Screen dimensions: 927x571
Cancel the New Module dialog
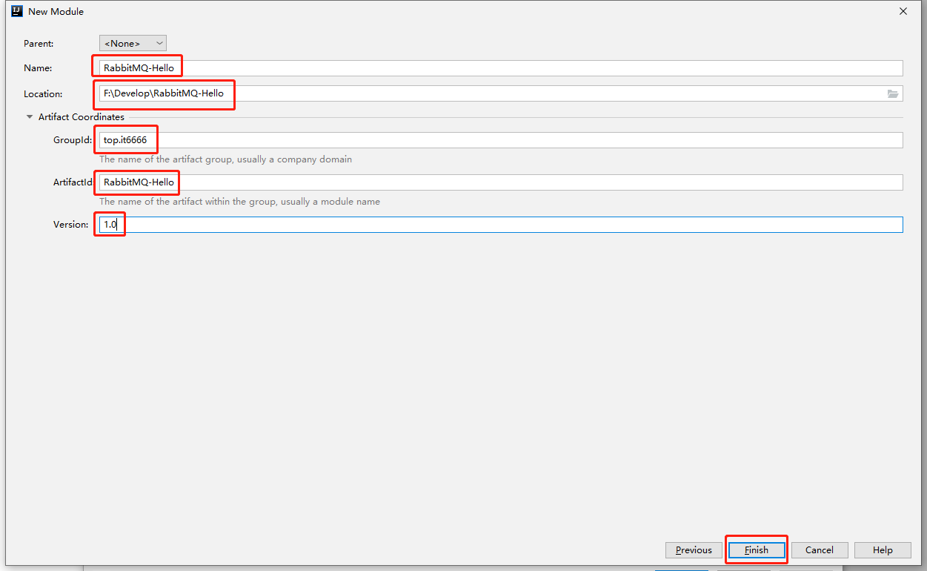[x=820, y=550]
